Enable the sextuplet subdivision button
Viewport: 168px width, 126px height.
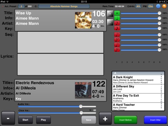click(x=117, y=50)
